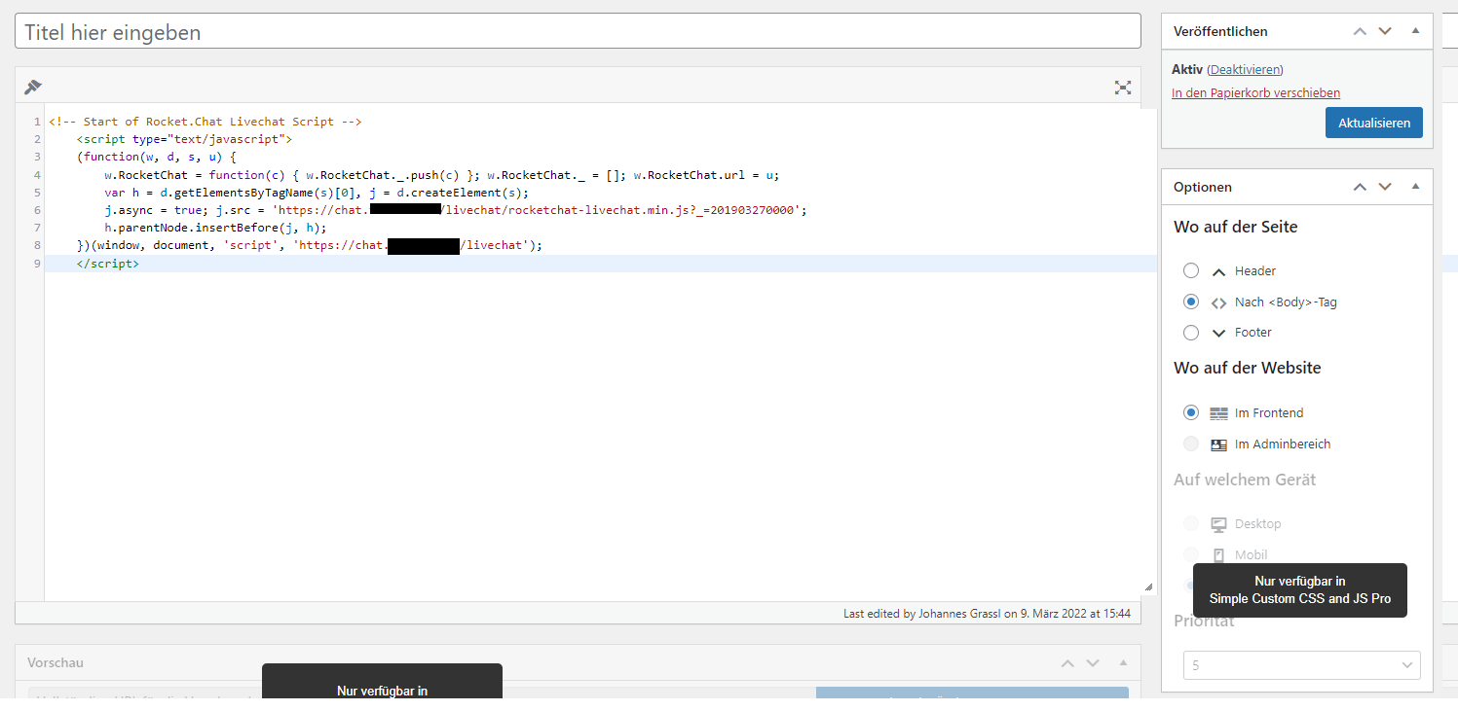Move Optionen panel up

click(x=1360, y=187)
